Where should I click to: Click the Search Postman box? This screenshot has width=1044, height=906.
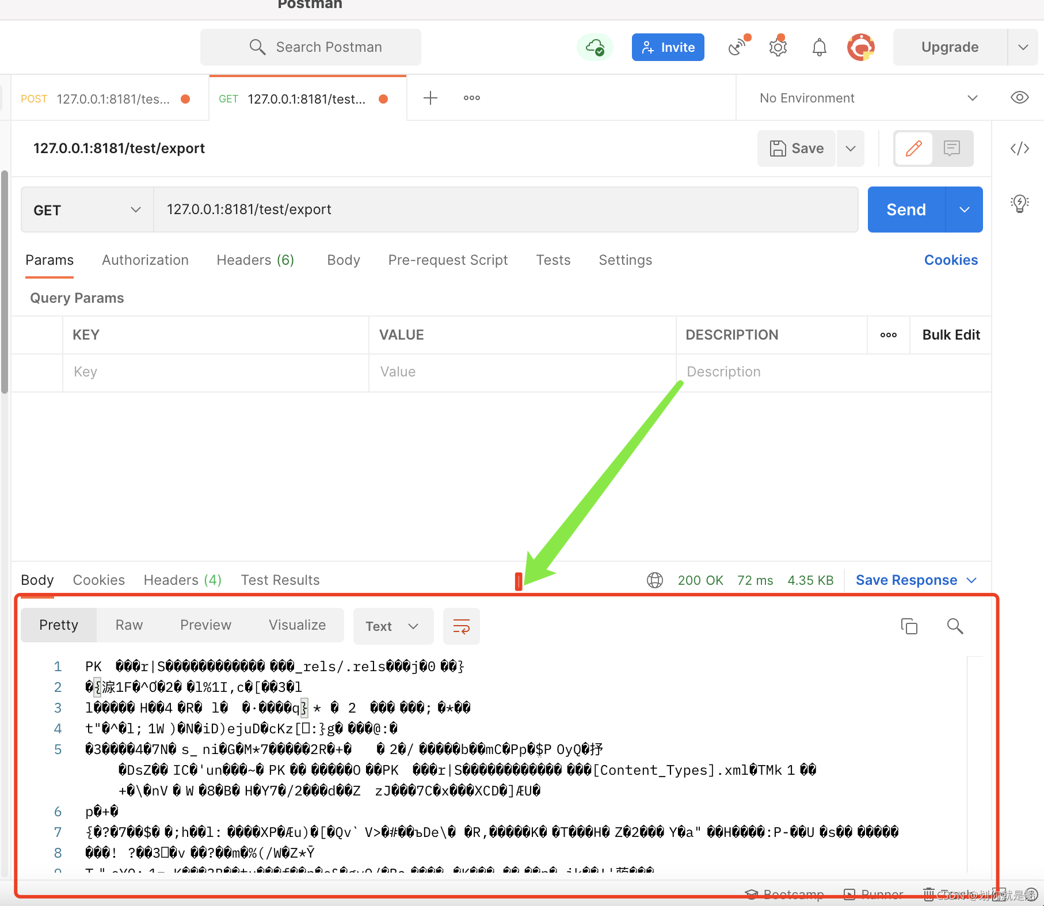pos(311,47)
